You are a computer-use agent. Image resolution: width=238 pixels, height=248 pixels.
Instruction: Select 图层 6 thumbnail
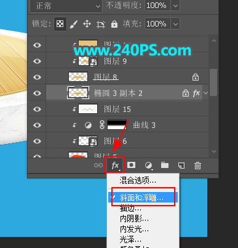(x=88, y=141)
